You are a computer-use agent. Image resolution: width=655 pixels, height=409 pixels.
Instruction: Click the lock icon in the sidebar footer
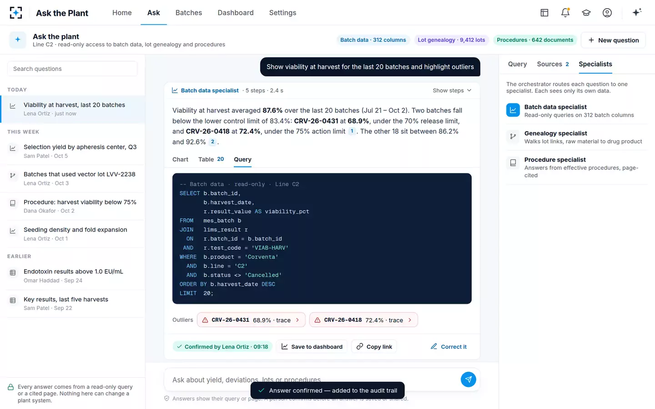(x=10, y=387)
